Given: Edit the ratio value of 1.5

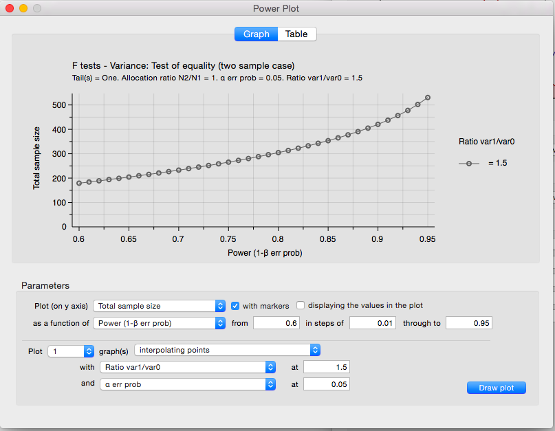Looking at the screenshot, I should (x=328, y=366).
